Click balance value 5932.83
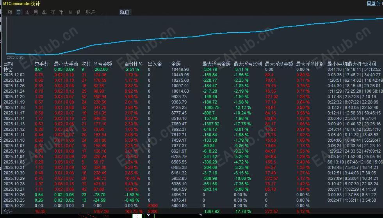The height and width of the screenshot is (218, 383). (x=179, y=178)
